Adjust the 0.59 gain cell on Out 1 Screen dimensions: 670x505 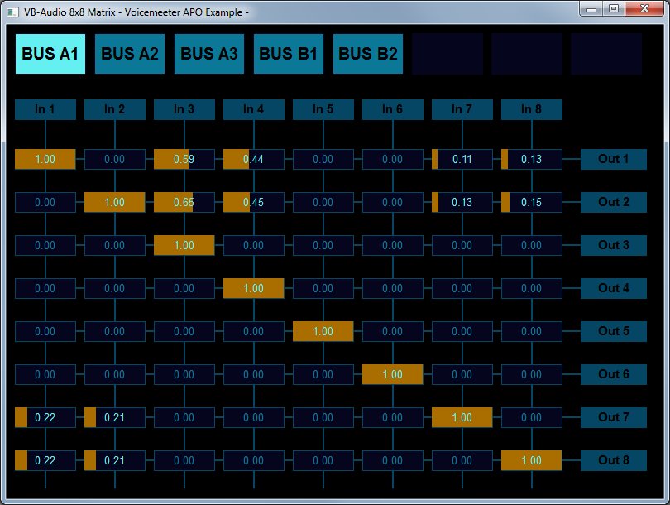coord(184,159)
